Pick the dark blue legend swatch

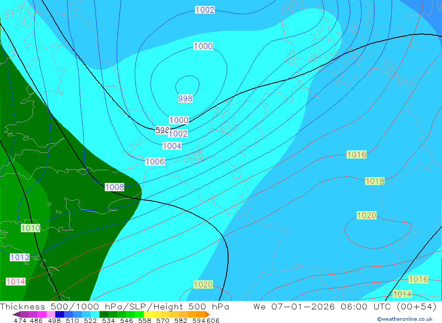pyautogui.click(x=60, y=314)
